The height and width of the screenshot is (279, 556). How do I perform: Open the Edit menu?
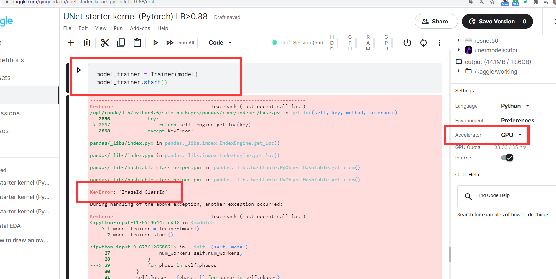click(83, 28)
